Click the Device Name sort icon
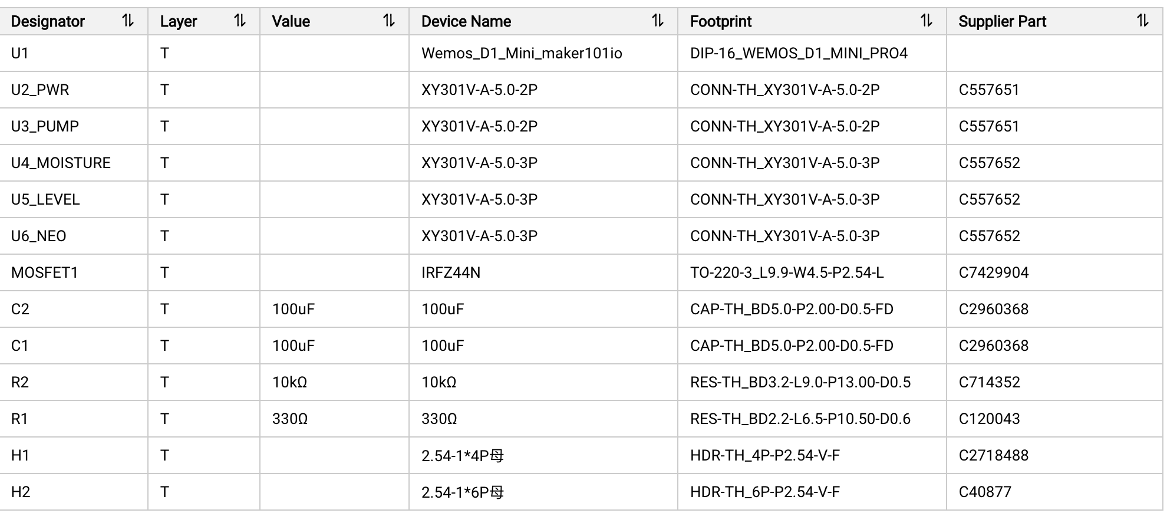This screenshot has width=1167, height=513. [658, 21]
